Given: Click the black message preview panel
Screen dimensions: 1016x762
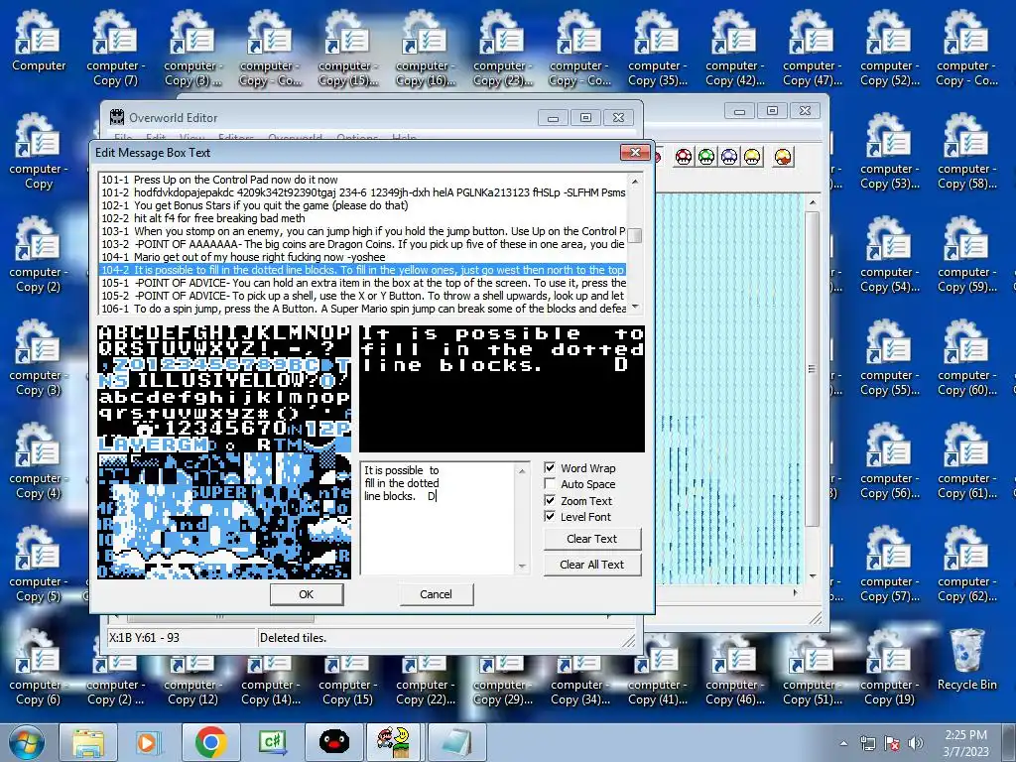Looking at the screenshot, I should [502, 389].
